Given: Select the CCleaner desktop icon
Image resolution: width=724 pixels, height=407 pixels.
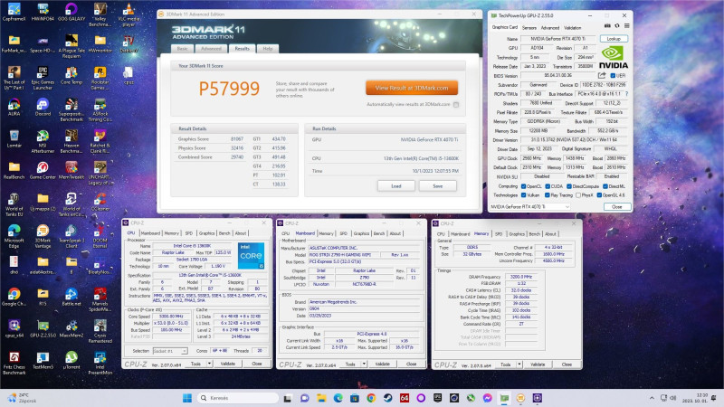Looking at the screenshot, I should coord(100,202).
